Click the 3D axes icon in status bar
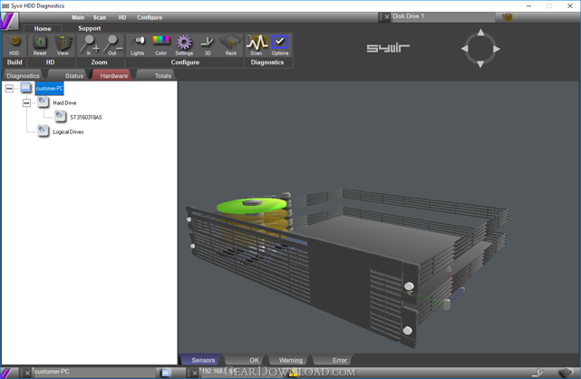The width and height of the screenshot is (581, 379). click(x=537, y=373)
